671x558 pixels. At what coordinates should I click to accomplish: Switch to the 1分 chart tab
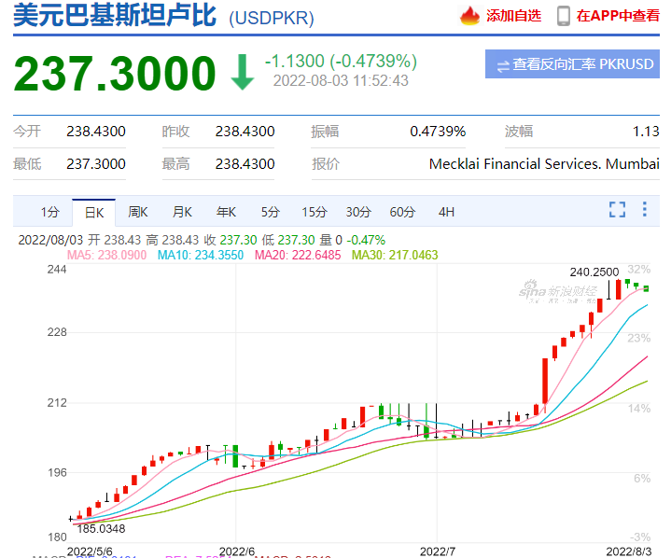[x=49, y=212]
